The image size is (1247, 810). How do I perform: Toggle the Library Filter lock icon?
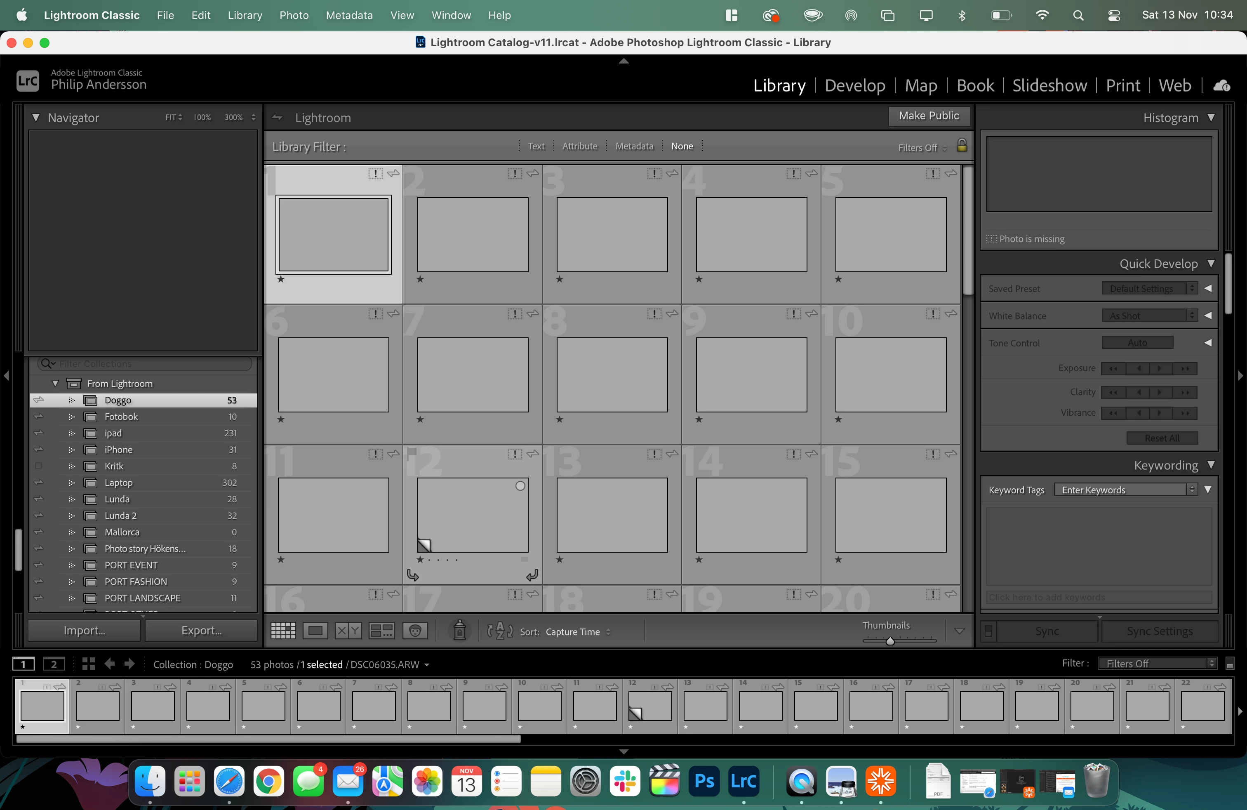coord(962,146)
